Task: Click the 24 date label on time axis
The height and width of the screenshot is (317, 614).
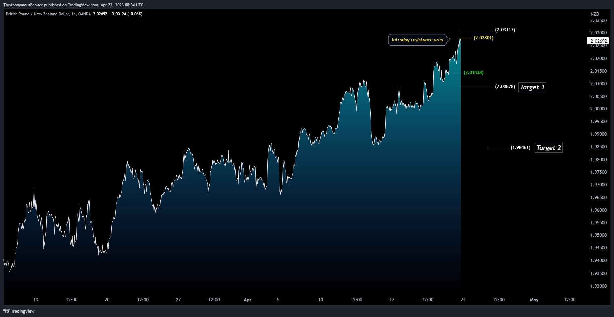Action: (463, 300)
